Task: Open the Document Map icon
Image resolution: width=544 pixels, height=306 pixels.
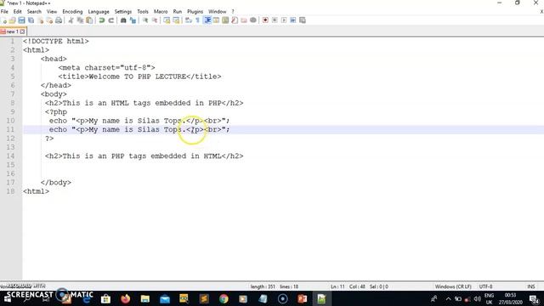Action: pyautogui.click(x=225, y=20)
